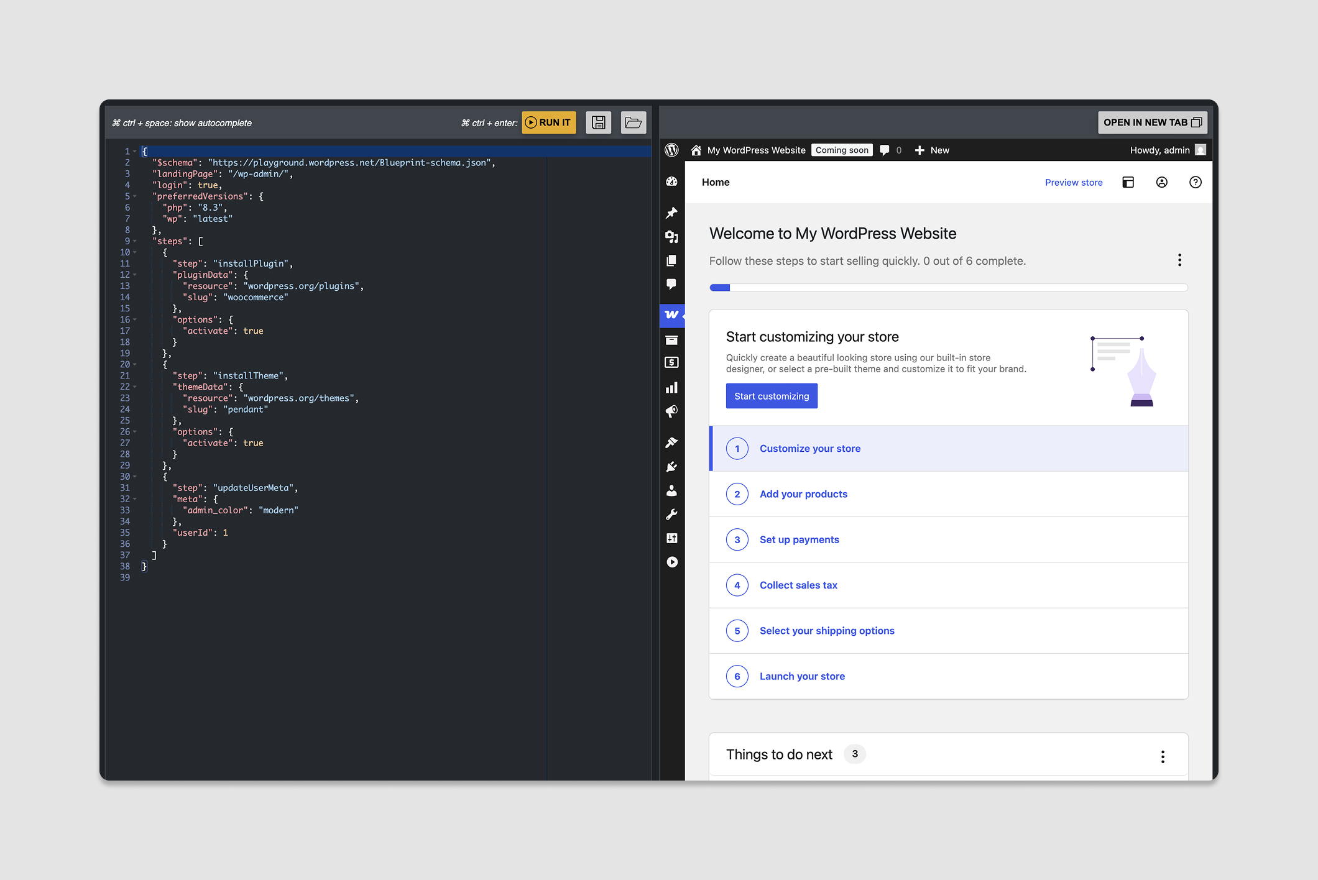
Task: Fold the installPlugin step at line 10
Action: tap(135, 252)
